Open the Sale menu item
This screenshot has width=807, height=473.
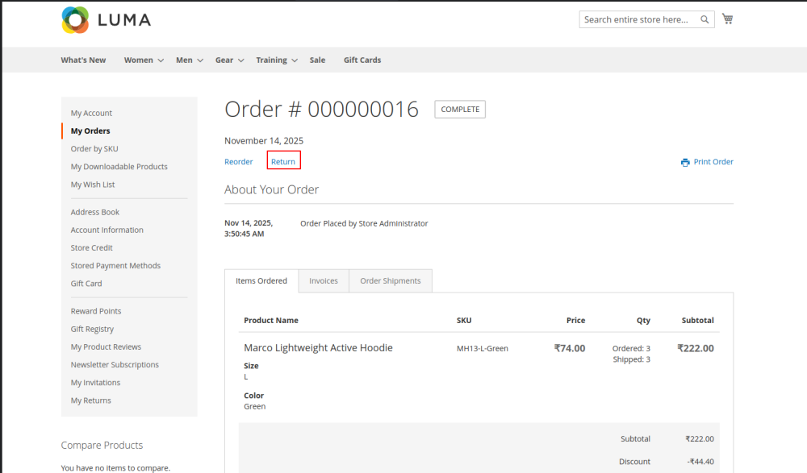(317, 60)
